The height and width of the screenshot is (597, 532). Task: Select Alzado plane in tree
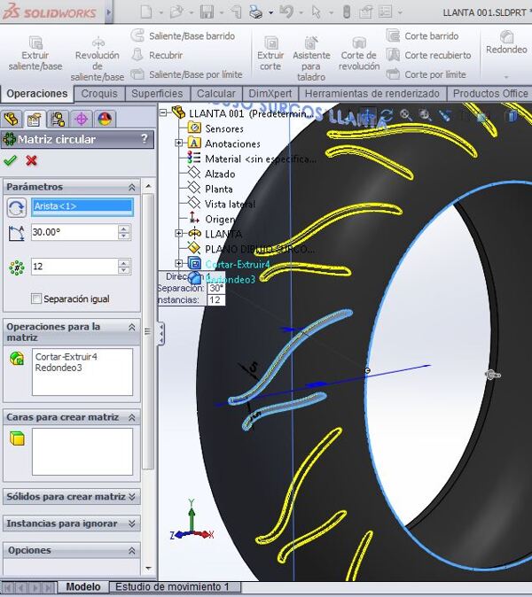click(x=220, y=174)
